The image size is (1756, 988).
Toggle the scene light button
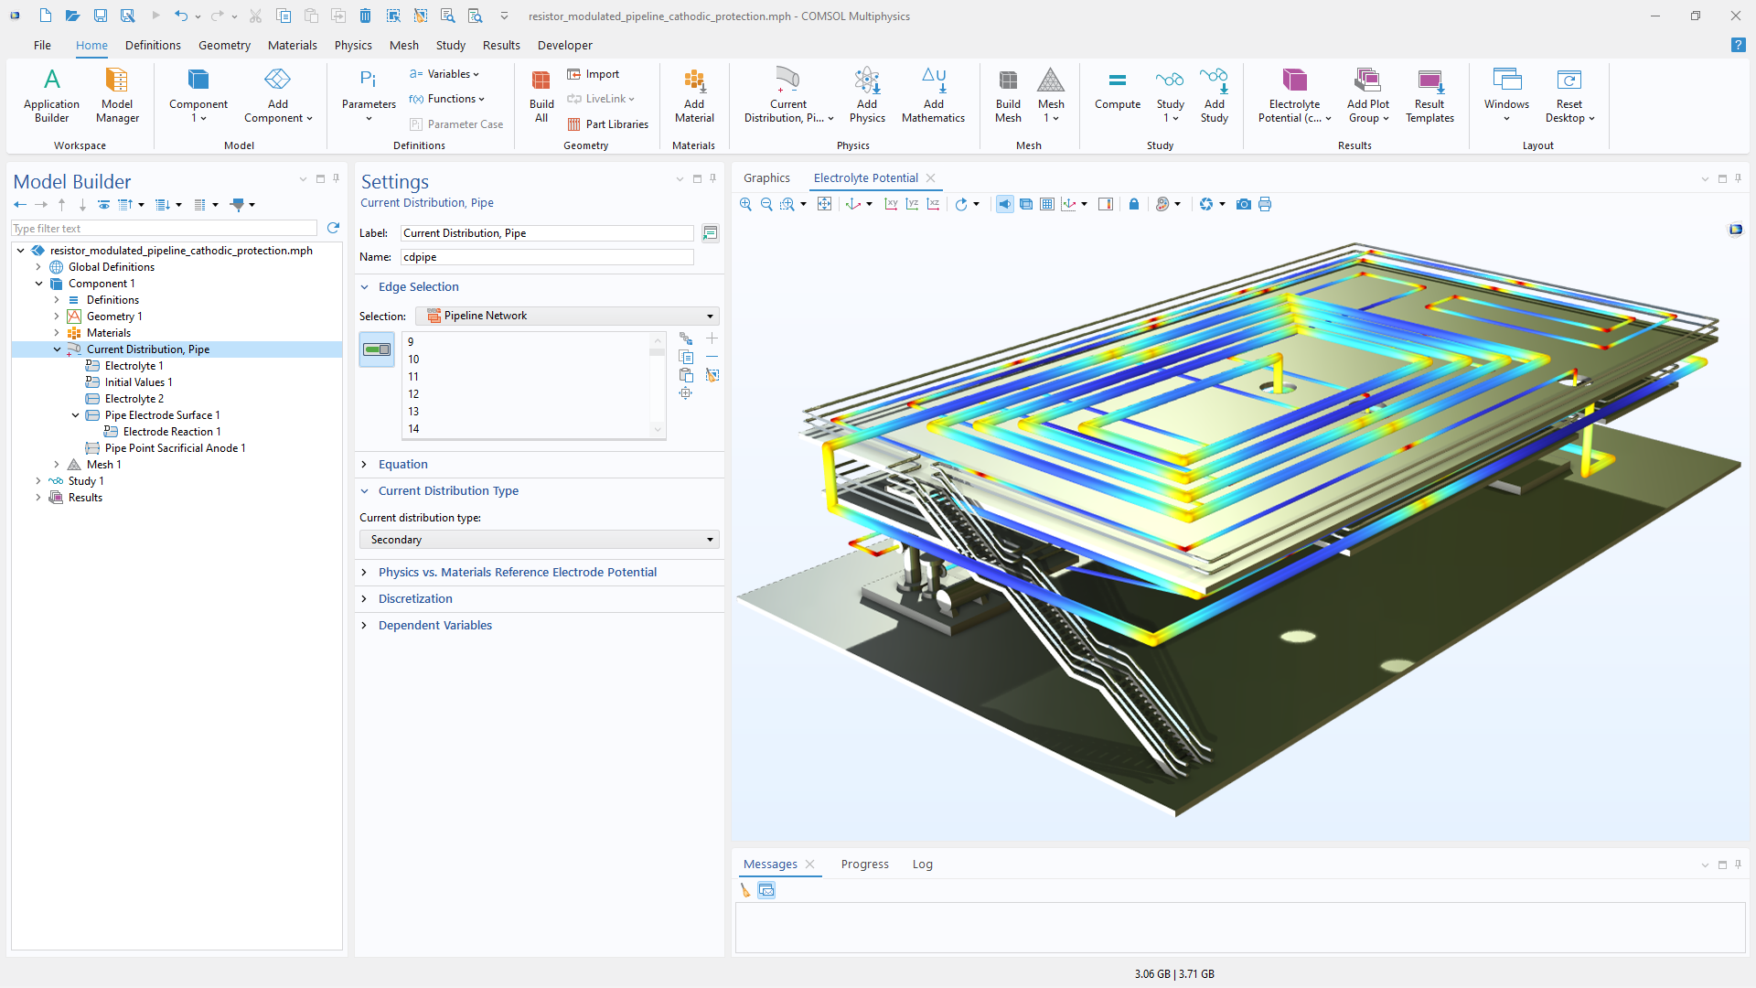point(1004,204)
